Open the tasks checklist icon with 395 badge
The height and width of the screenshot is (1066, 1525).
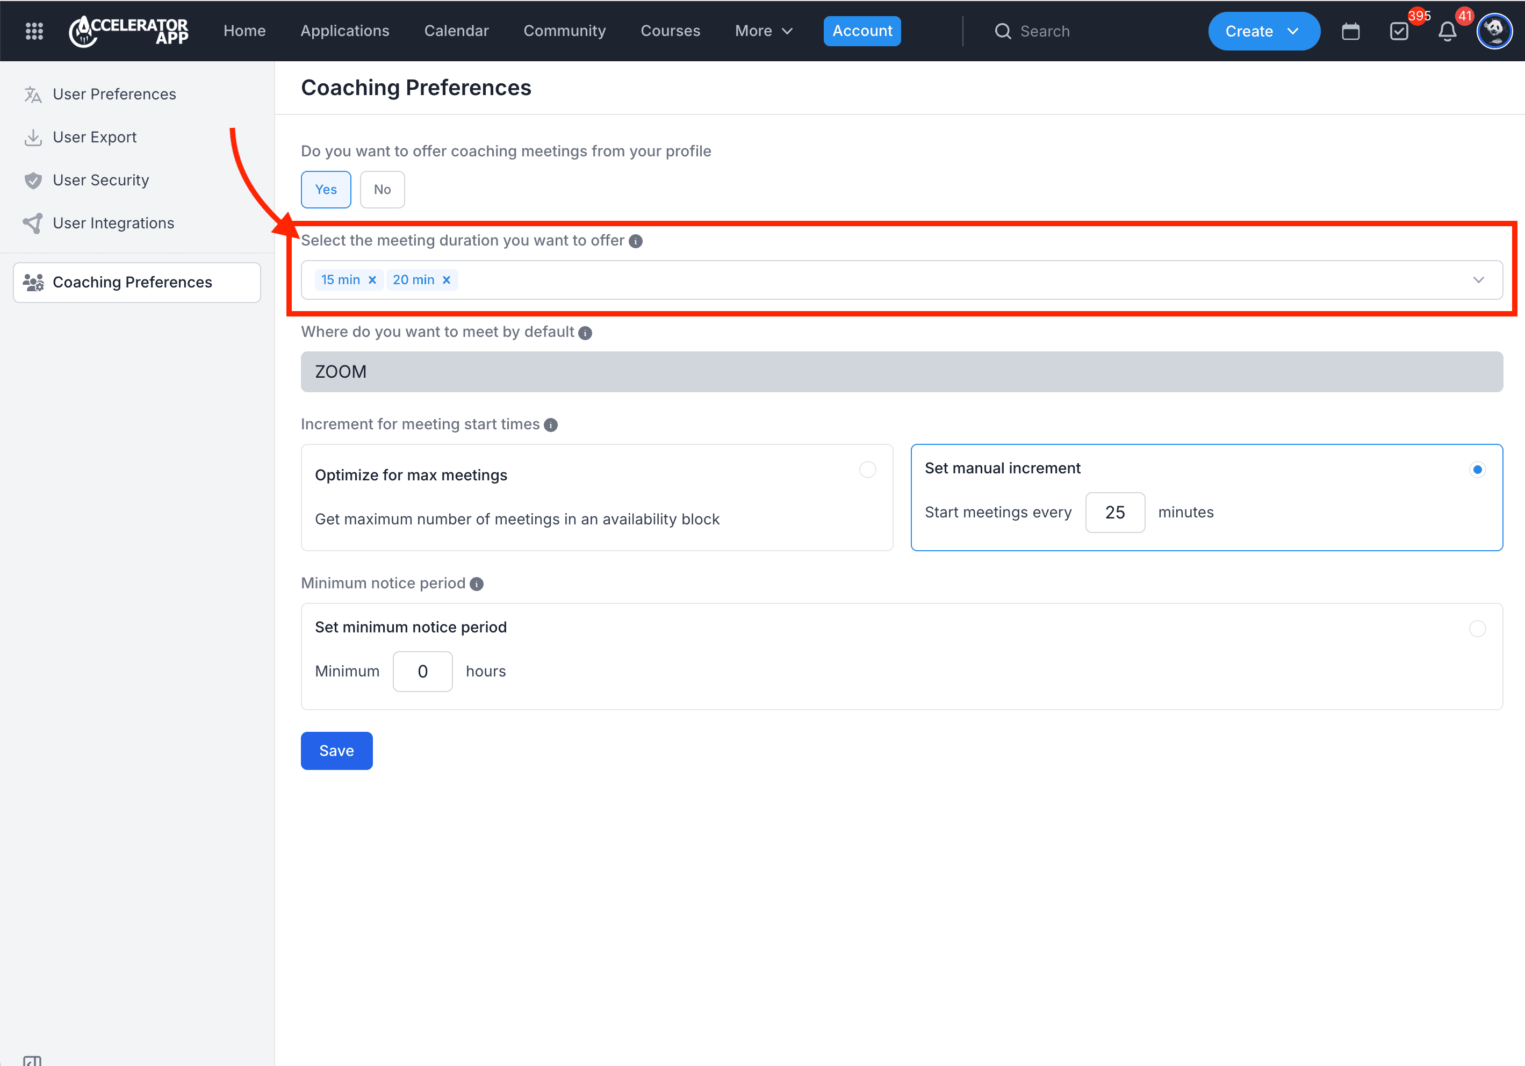1399,31
